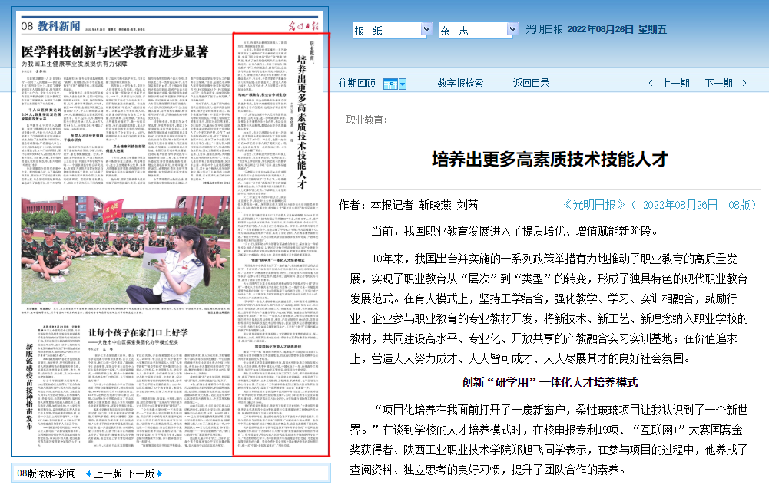Go to previous issue via 上一期
This screenshot has width=769, height=488.
pyautogui.click(x=675, y=83)
